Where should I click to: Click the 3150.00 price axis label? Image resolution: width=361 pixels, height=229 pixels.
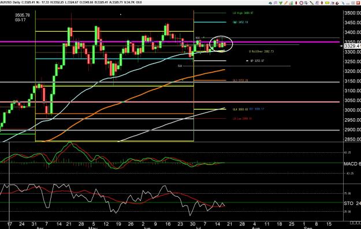[x=353, y=81]
